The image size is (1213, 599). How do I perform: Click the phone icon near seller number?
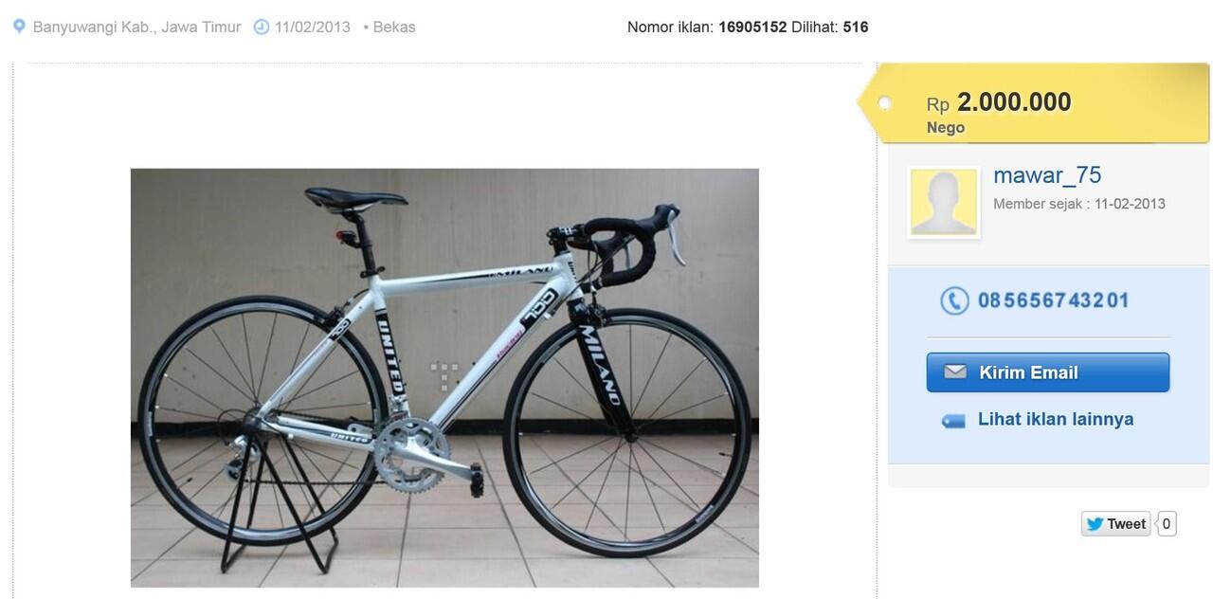click(954, 300)
